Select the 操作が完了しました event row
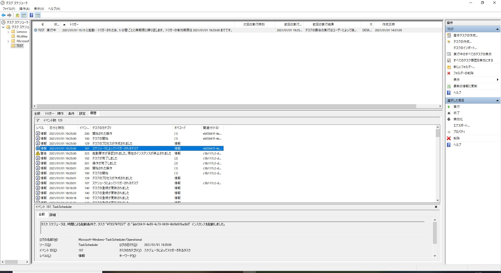501x273 pixels. coord(129,163)
